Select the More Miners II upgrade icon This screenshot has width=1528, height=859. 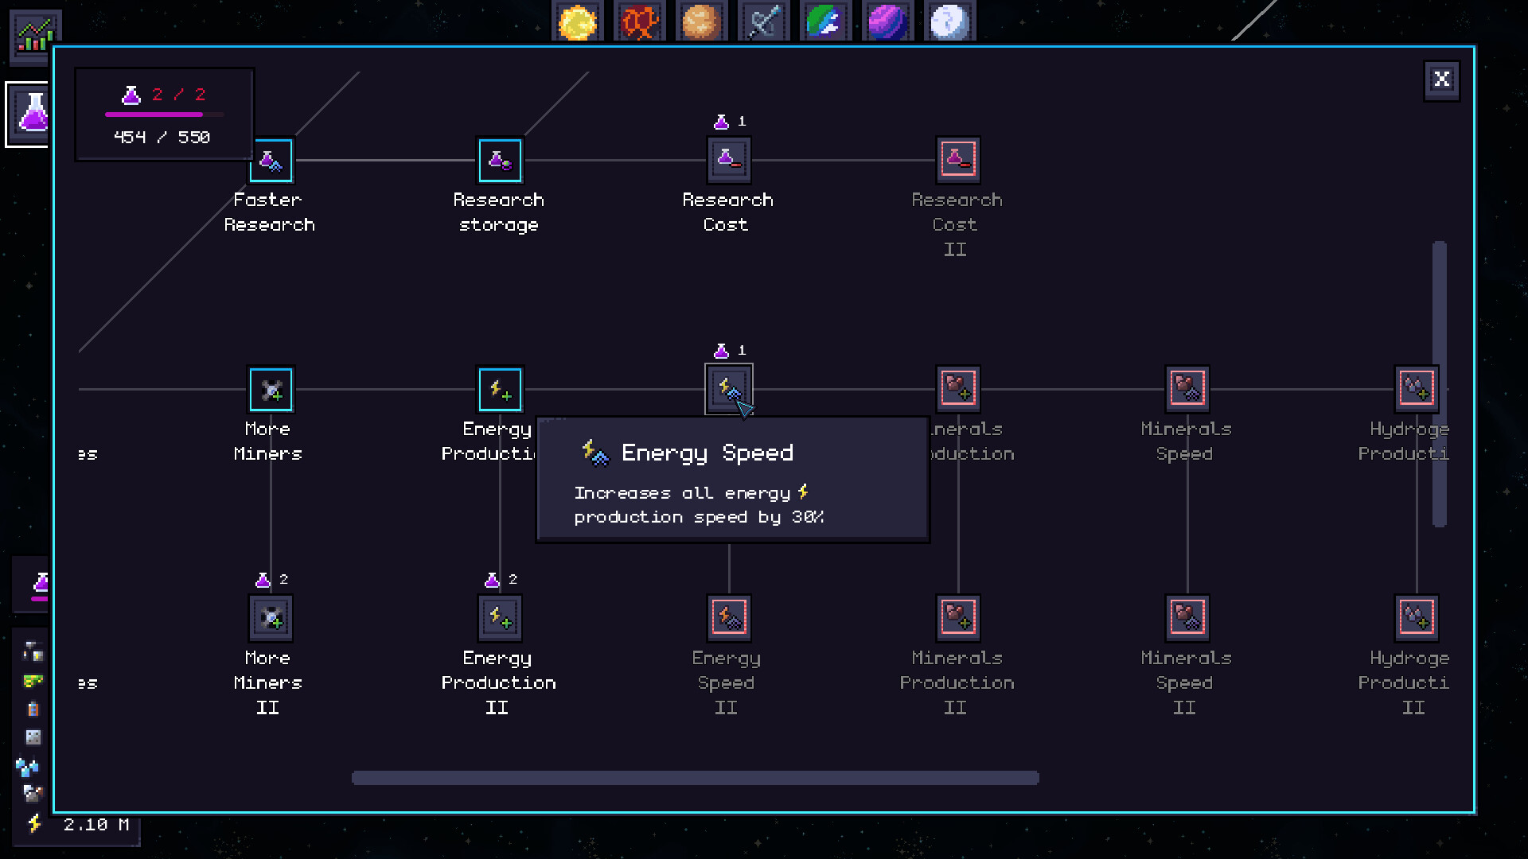pos(271,619)
